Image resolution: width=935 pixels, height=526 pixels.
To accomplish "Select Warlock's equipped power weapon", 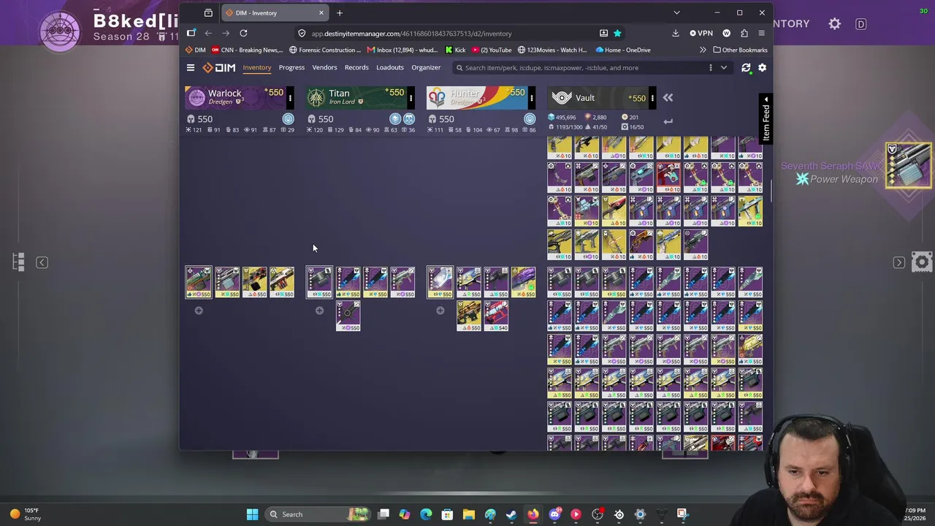I will [198, 282].
